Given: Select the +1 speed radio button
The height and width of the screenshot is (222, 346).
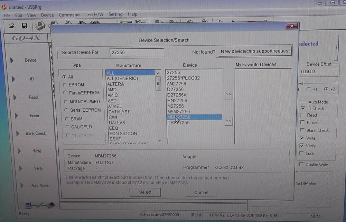Looking at the screenshot, I should click(x=308, y=89).
